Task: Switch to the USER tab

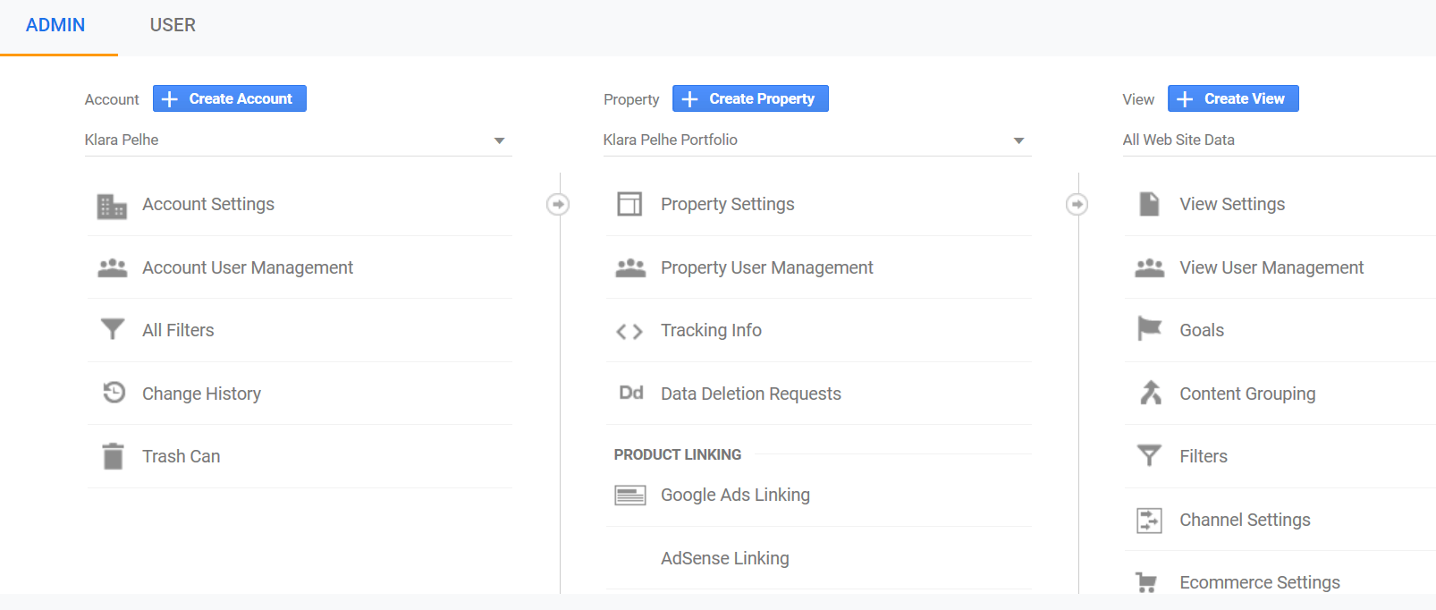Action: click(173, 25)
